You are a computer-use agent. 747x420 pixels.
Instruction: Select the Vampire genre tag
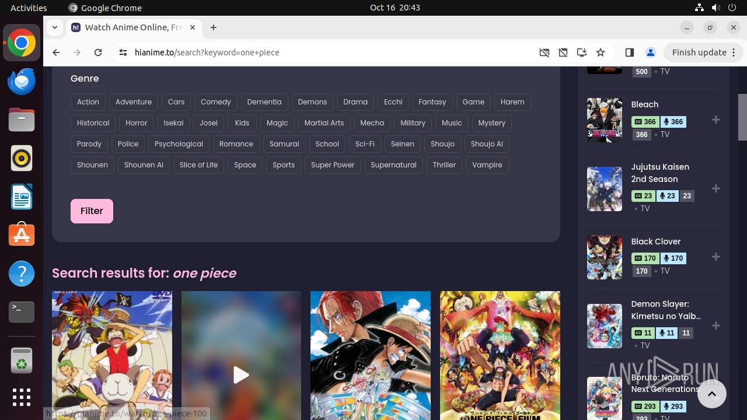point(487,165)
